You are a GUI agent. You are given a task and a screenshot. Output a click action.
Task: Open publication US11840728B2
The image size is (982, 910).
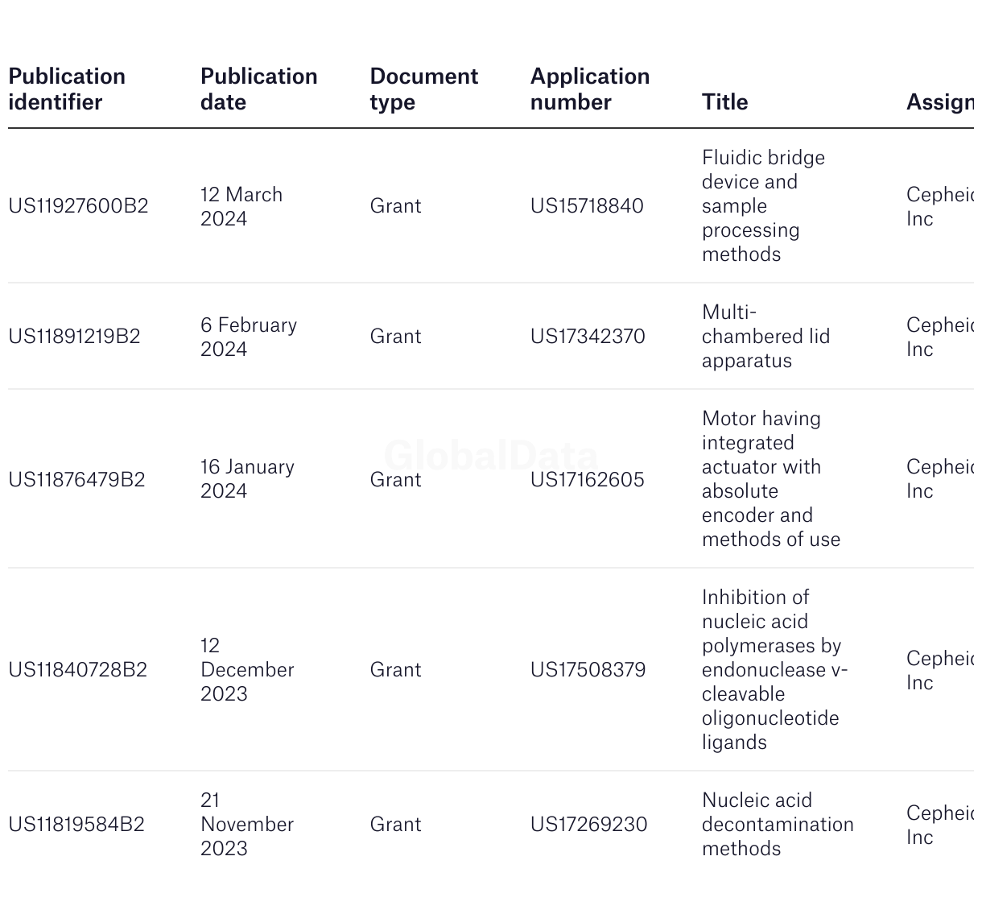coord(77,670)
